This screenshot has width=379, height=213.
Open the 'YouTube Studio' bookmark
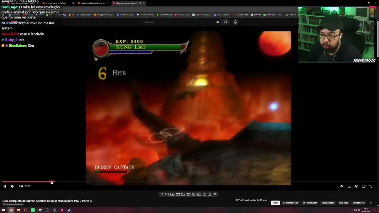(x=182, y=15)
